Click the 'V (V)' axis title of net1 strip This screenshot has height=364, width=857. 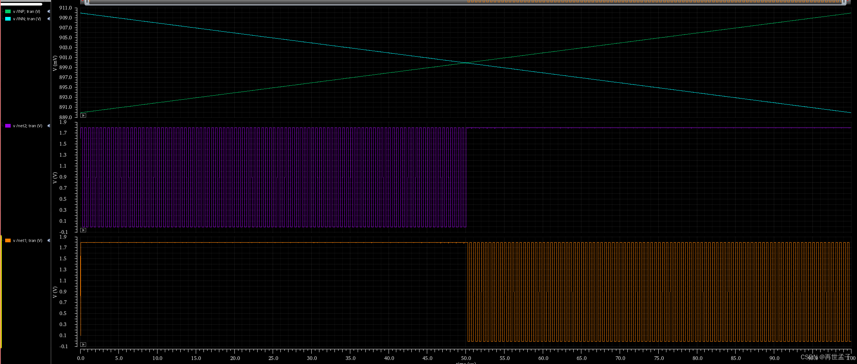pos(55,292)
